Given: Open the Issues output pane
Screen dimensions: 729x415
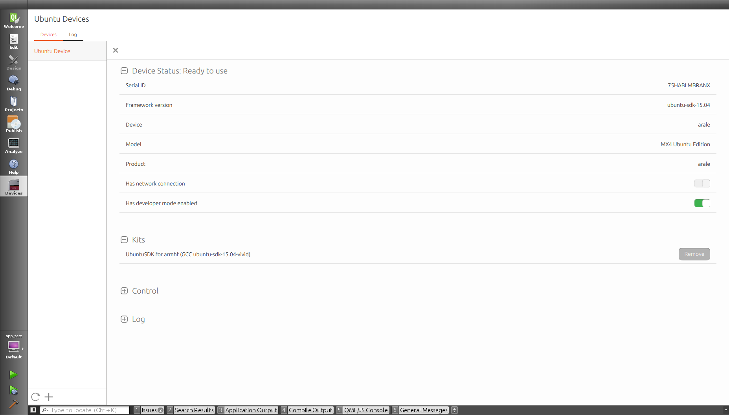Looking at the screenshot, I should [149, 410].
